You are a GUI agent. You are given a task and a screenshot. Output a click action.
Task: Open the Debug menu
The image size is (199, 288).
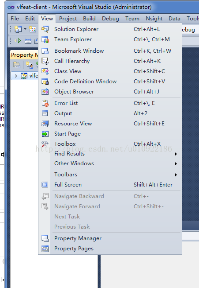coord(110,19)
